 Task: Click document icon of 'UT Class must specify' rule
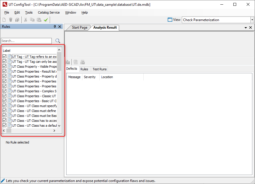10,106
